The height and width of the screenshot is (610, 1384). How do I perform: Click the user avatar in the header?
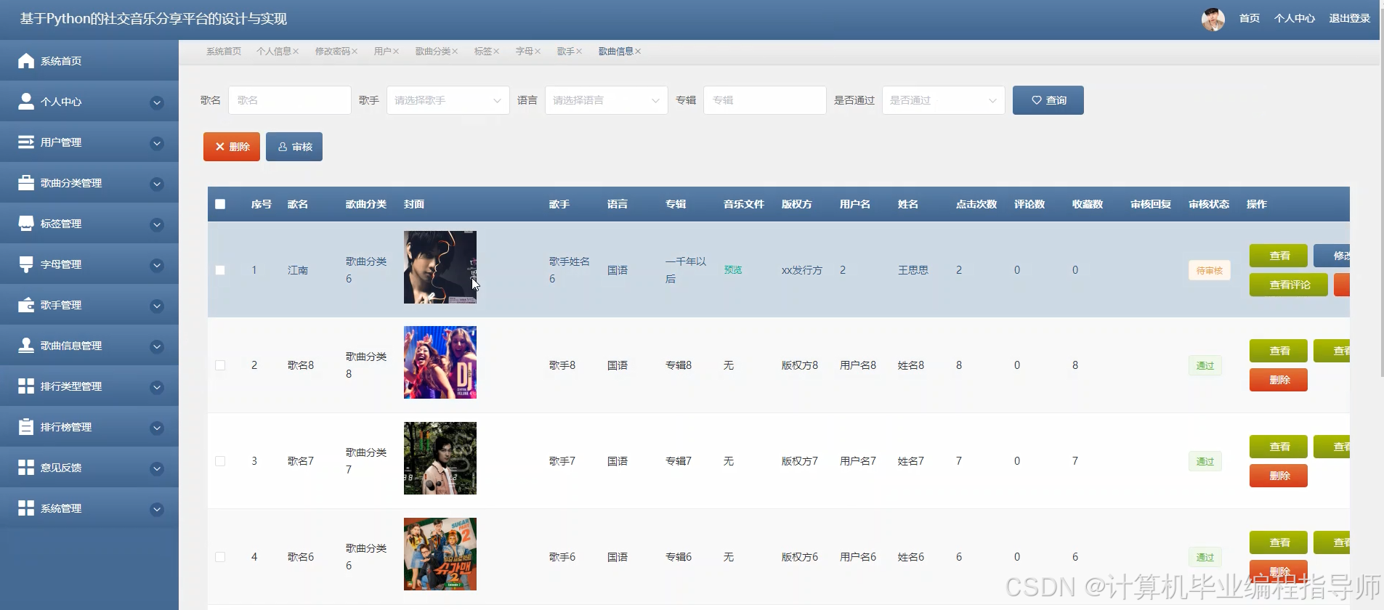point(1213,19)
